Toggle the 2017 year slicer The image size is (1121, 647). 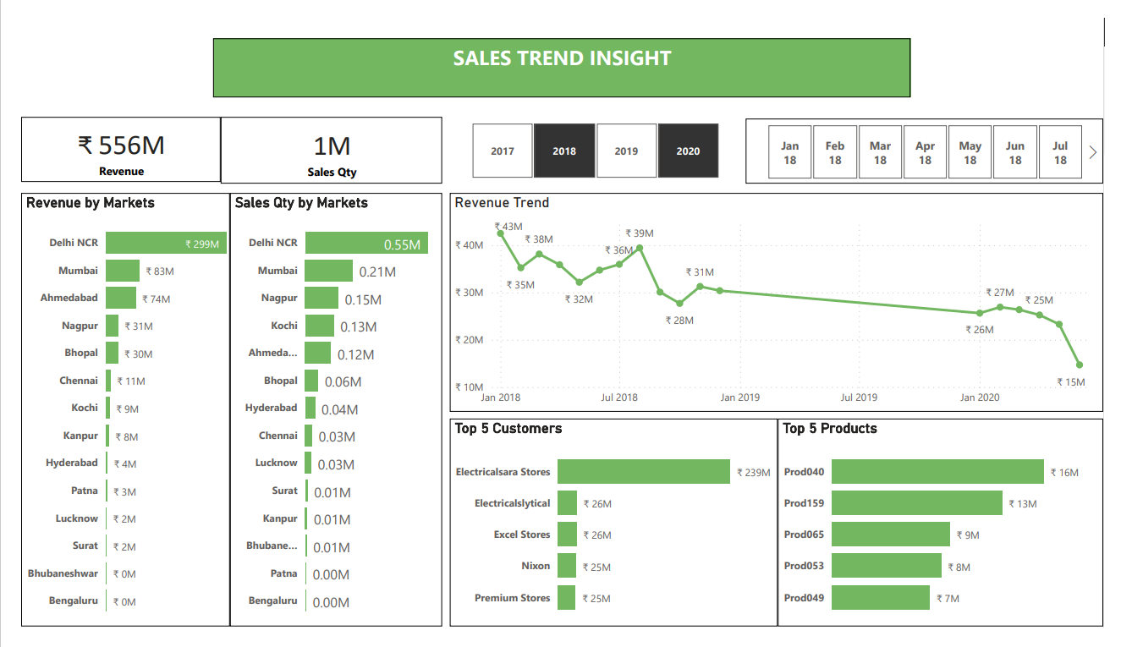(x=503, y=151)
